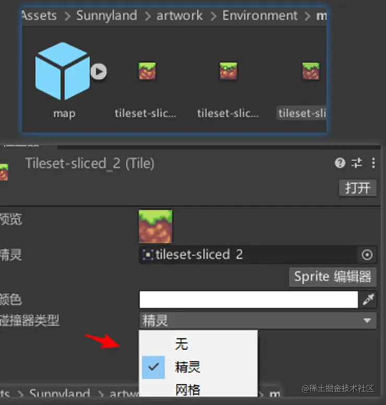The width and height of the screenshot is (386, 405).
Task: Navigate to Environment in the breadcrumb path
Action: pos(260,16)
